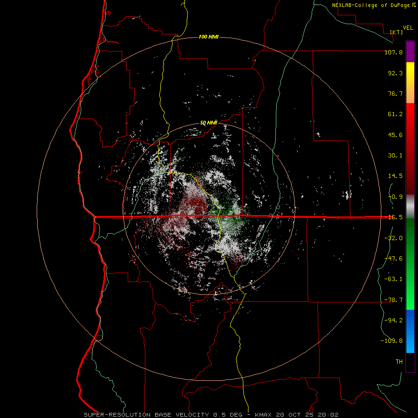
Task: Click the TH threshold label
Action: click(x=399, y=362)
